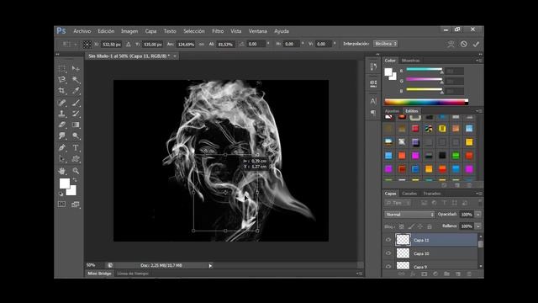Select the Eraser tool
The height and width of the screenshot is (303, 538).
pos(61,125)
